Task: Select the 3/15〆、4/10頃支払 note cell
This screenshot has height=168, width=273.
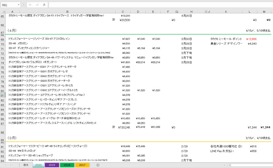Action: (x=258, y=138)
